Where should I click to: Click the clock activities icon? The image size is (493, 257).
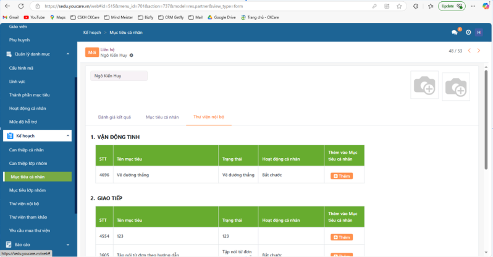[468, 32]
